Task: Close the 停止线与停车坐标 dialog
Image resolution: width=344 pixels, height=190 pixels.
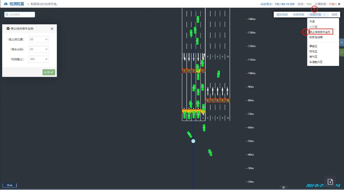Action: click(x=52, y=29)
